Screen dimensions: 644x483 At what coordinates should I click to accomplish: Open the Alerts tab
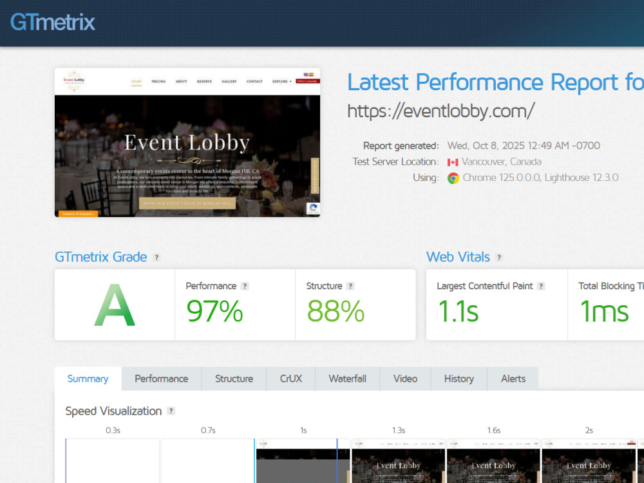tap(513, 379)
